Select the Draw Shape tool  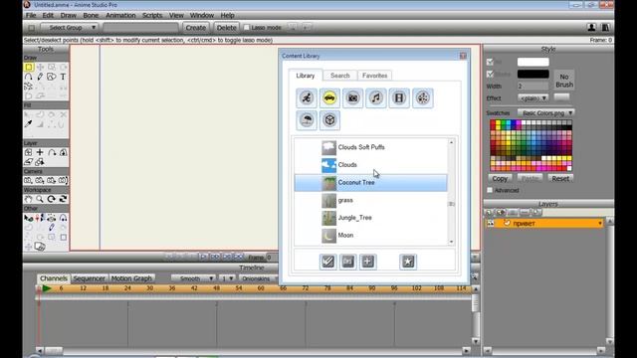(51, 77)
